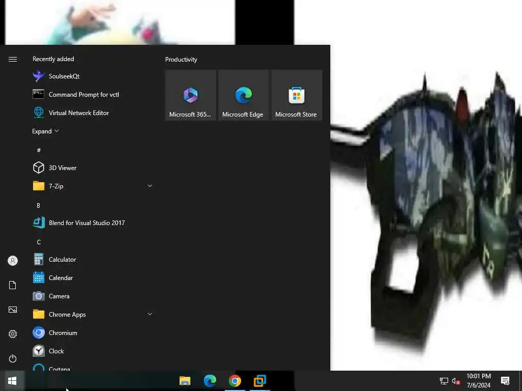Click the Recently added heading
522x391 pixels.
pyautogui.click(x=53, y=59)
